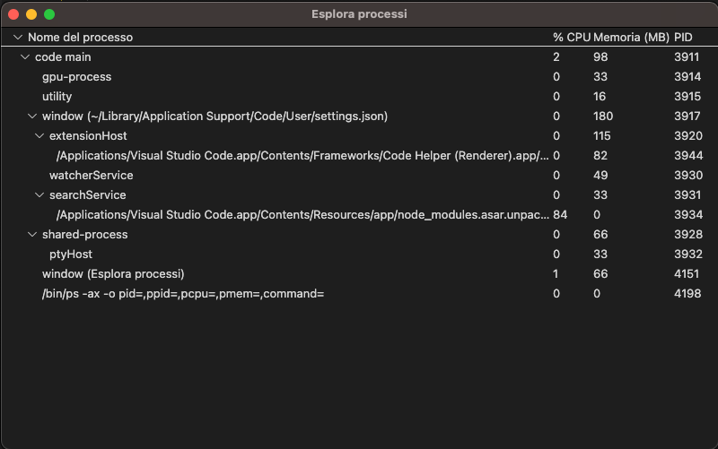Click the % CPU column header
This screenshot has width=718, height=449.
pyautogui.click(x=572, y=37)
